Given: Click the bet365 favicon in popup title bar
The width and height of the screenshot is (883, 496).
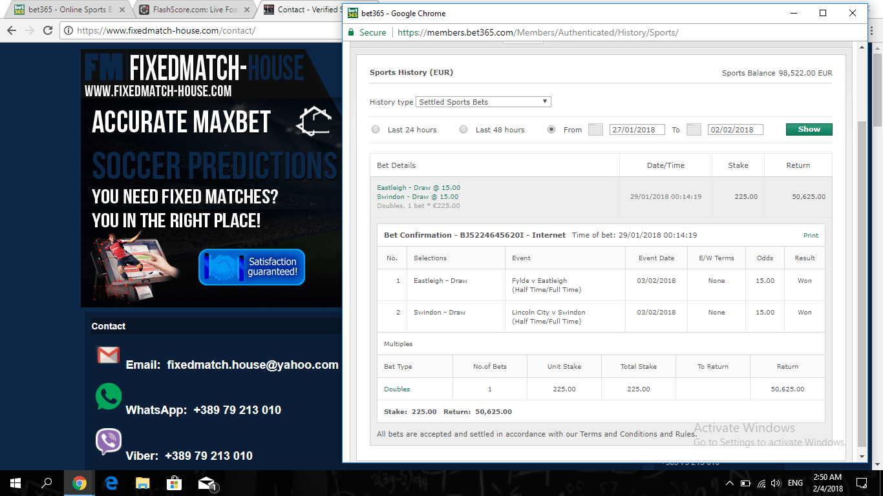Looking at the screenshot, I should click(x=353, y=13).
